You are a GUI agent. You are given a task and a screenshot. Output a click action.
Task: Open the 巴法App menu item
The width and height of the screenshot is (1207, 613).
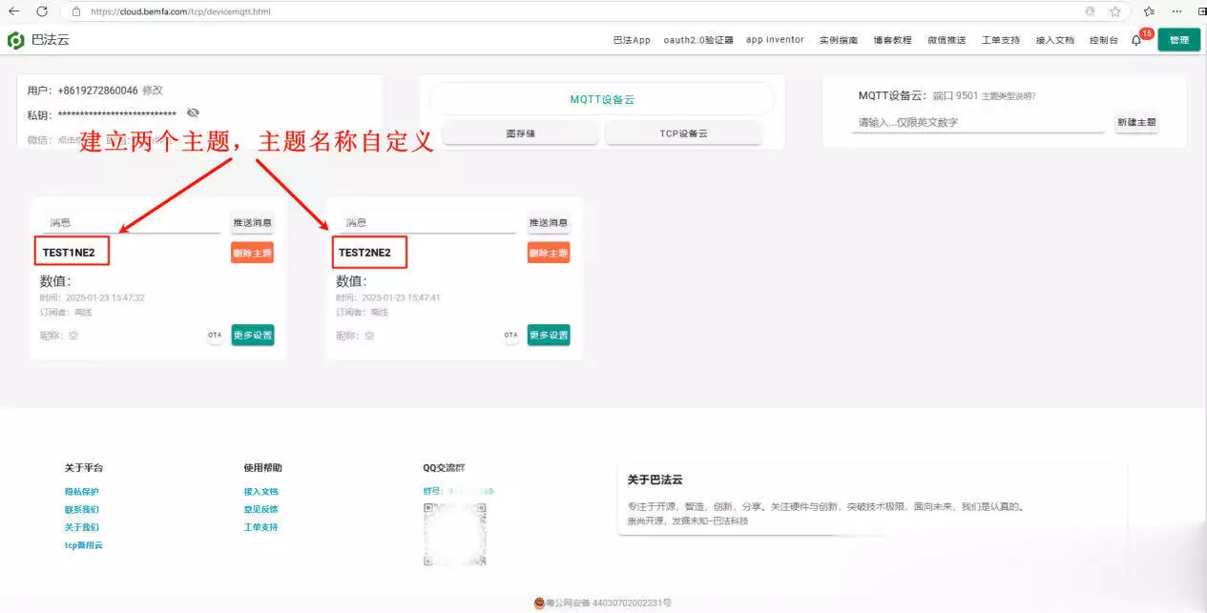click(632, 40)
